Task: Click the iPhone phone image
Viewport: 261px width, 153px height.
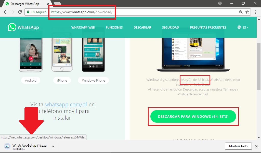Action: click(62, 54)
